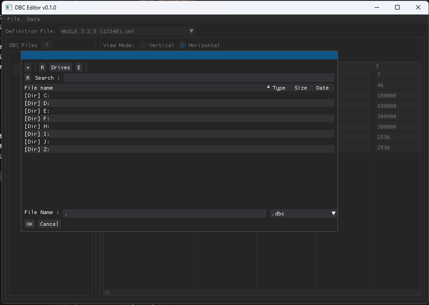Image resolution: width=429 pixels, height=305 pixels.
Task: Click the + icon to create a directory
Action: (x=28, y=67)
